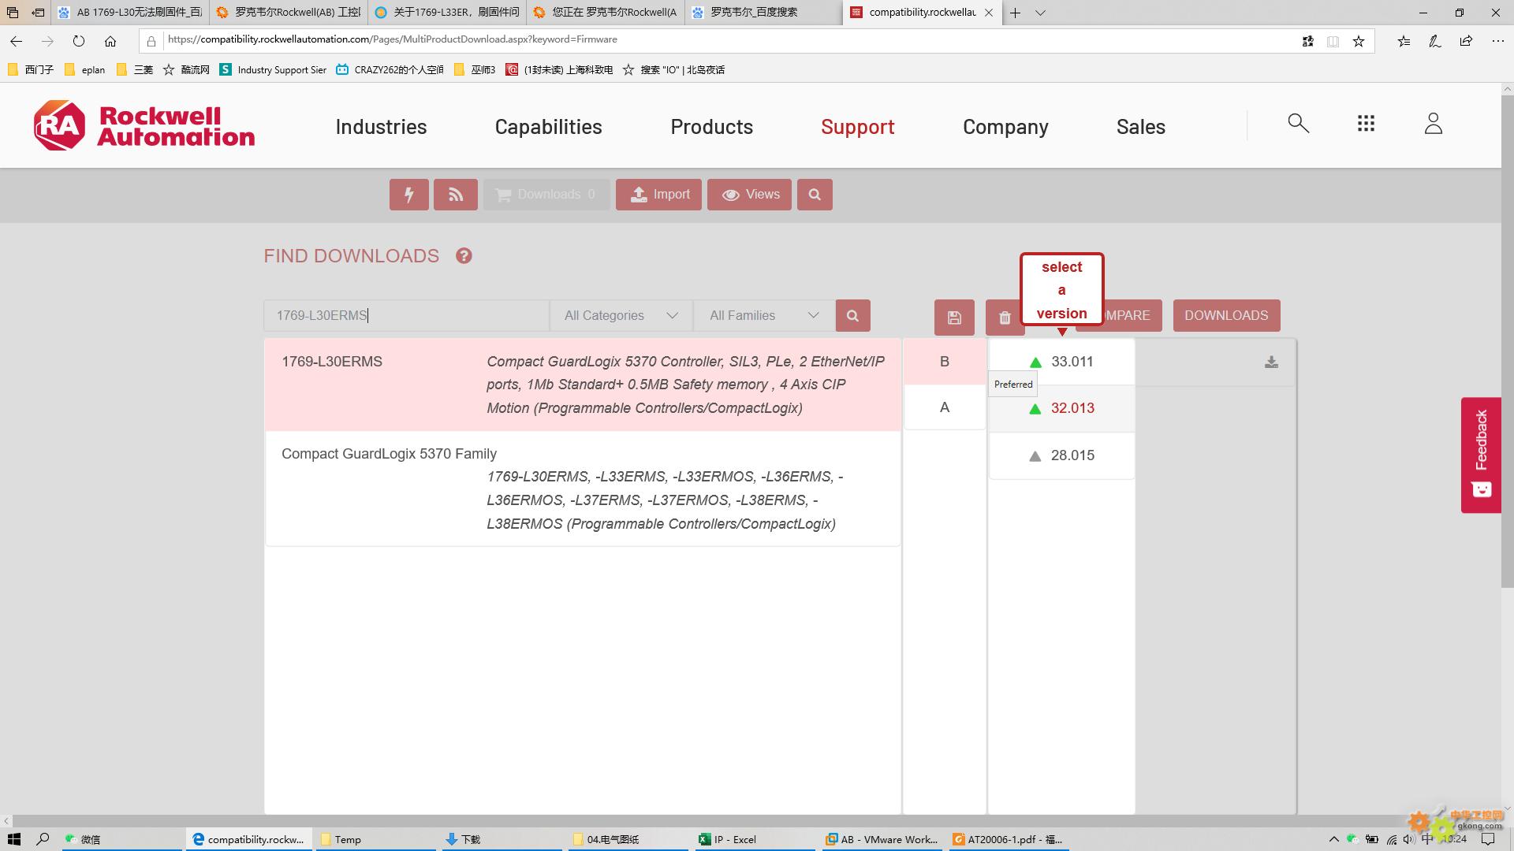Select series B for 1769-L30ERMS

[944, 362]
